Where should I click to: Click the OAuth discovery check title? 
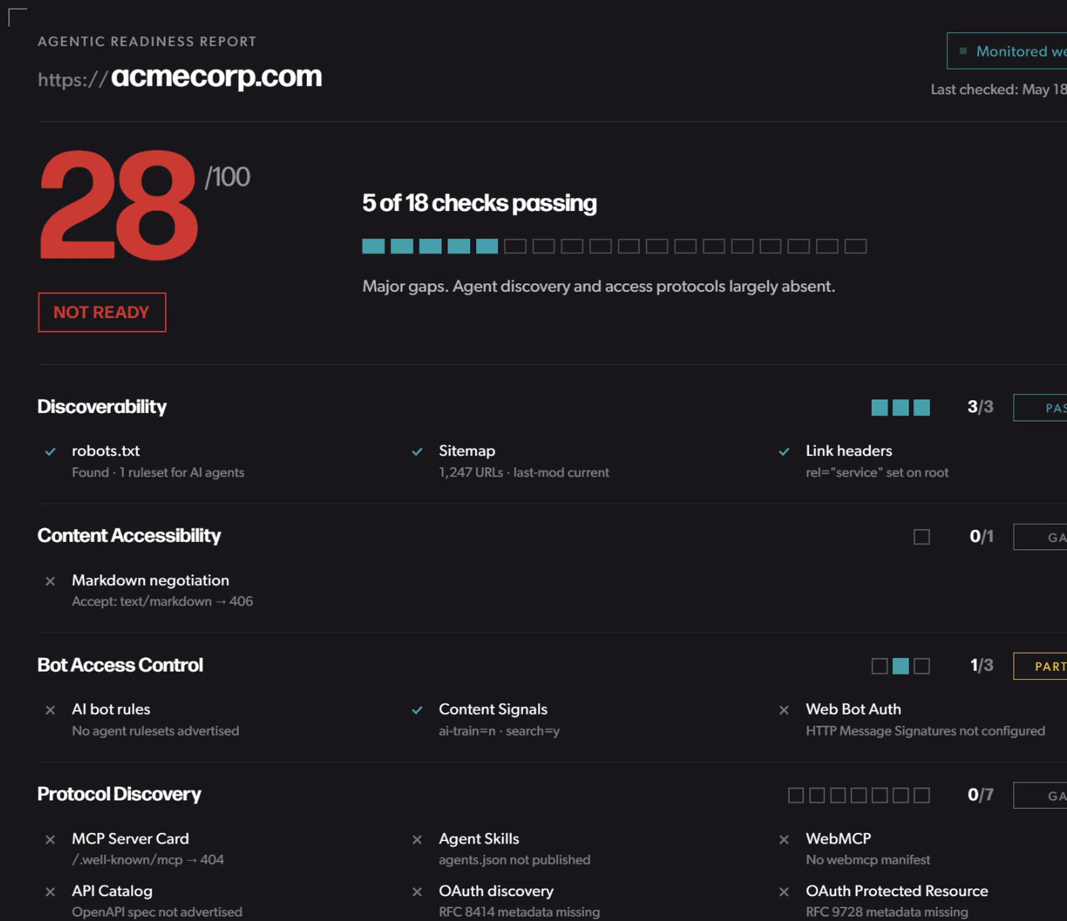coord(496,891)
